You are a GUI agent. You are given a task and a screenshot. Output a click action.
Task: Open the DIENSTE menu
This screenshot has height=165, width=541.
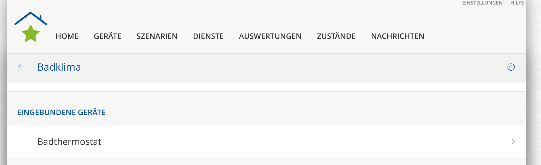coord(208,36)
